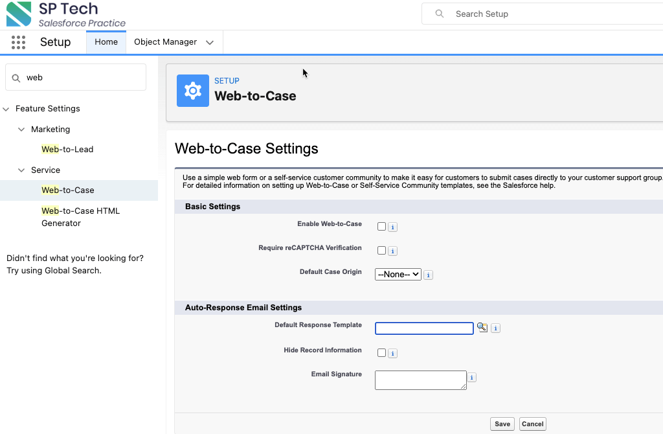Screen dimensions: 663x434
Task: Click the Web-to-Case setup gear icon
Action: [x=193, y=91]
